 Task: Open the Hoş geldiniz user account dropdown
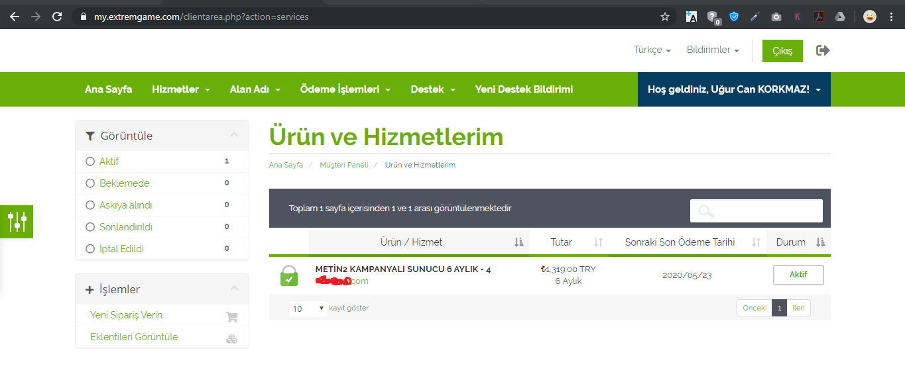pos(734,89)
